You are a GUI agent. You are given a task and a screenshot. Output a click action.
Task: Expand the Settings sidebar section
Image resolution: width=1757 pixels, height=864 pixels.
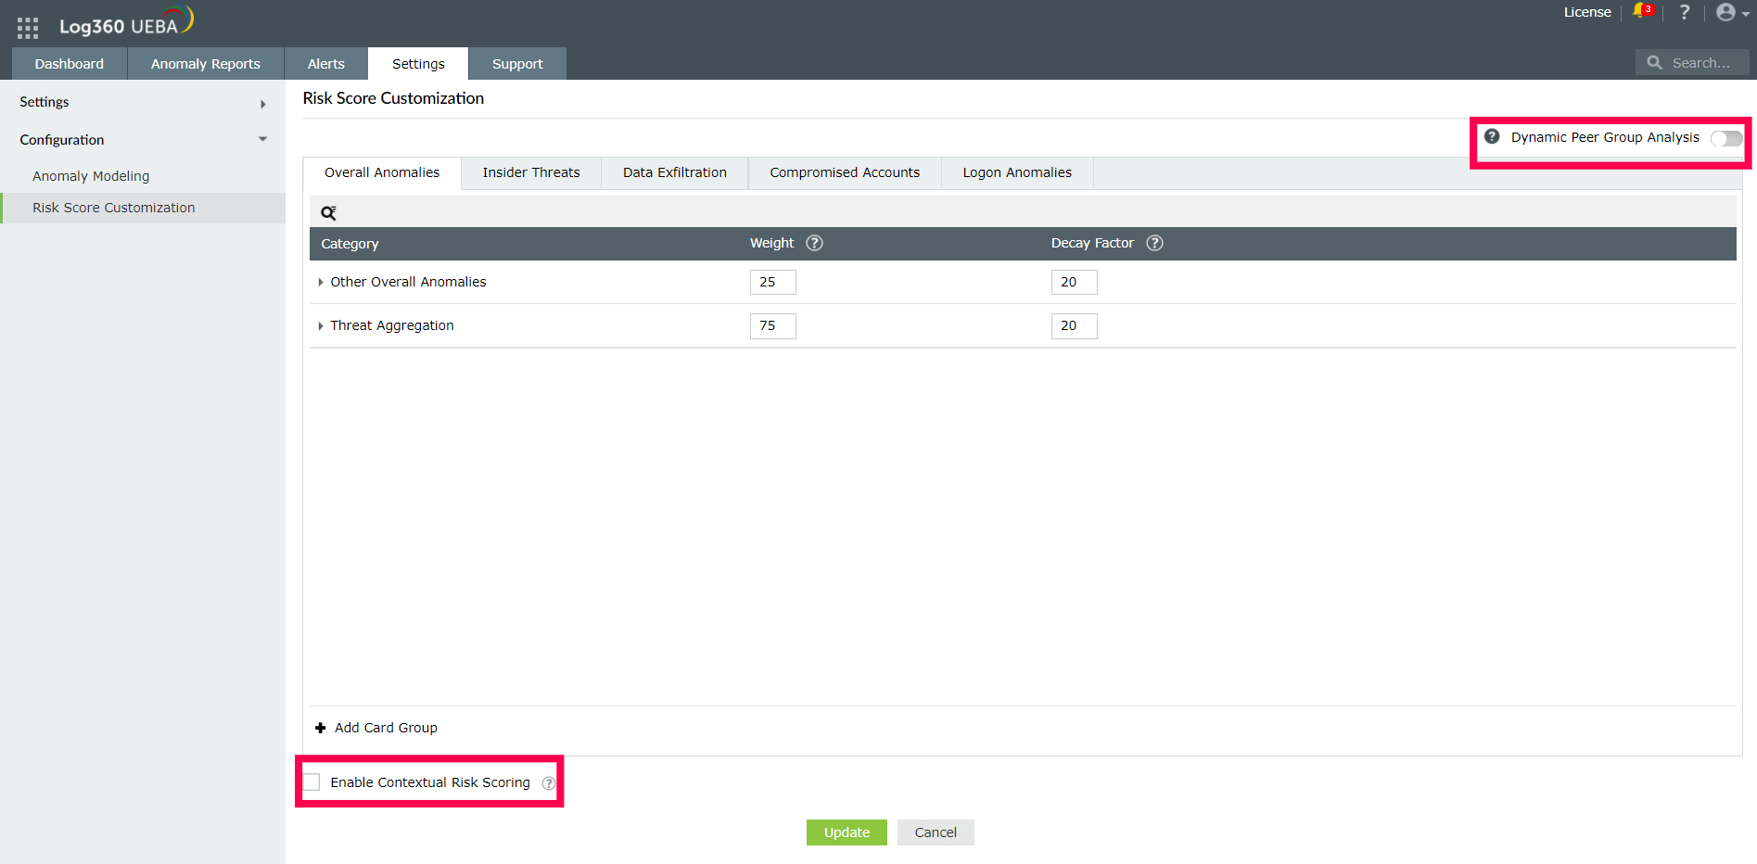coord(263,104)
